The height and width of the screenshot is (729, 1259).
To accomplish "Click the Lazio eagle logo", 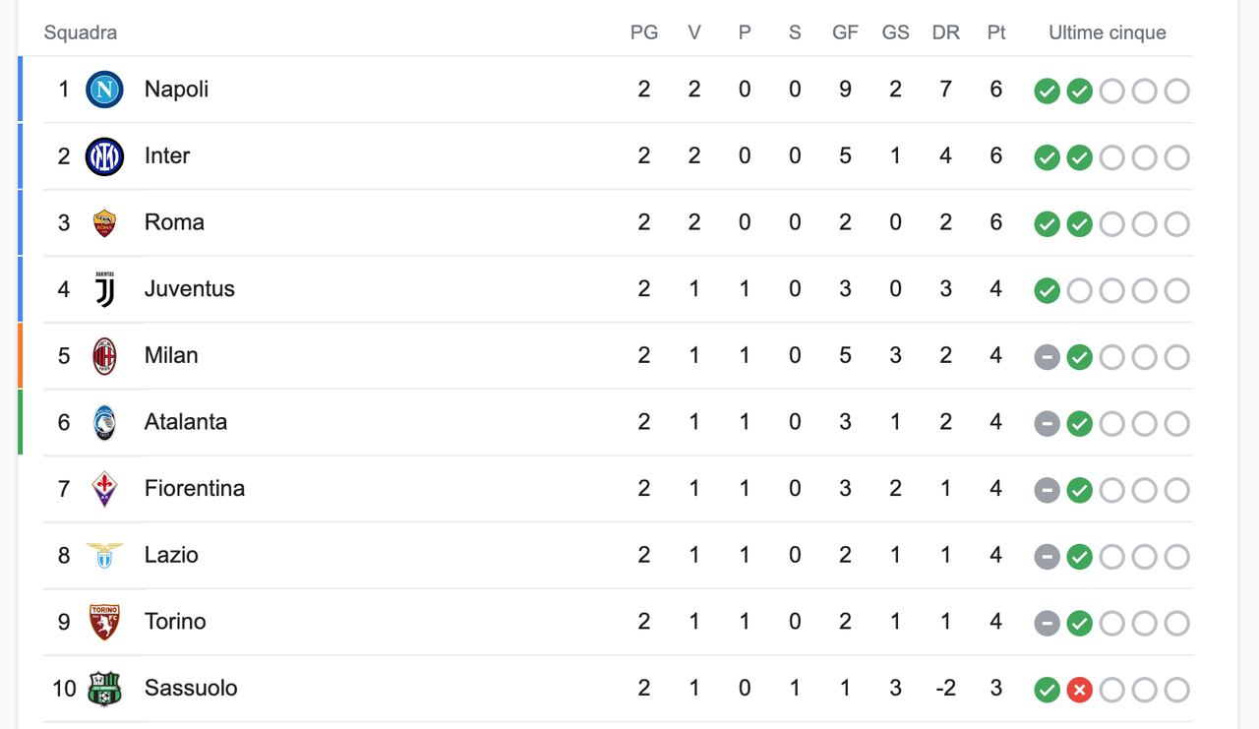I will 104,555.
